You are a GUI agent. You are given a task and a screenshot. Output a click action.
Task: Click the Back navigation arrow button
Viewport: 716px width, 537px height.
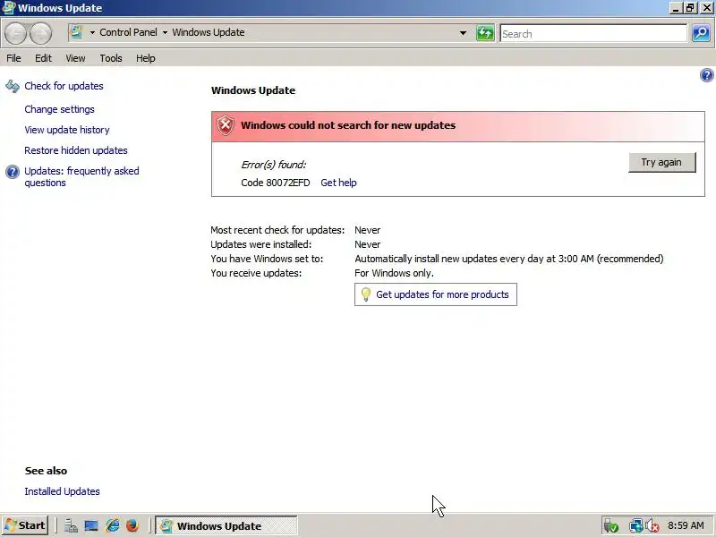(15, 34)
